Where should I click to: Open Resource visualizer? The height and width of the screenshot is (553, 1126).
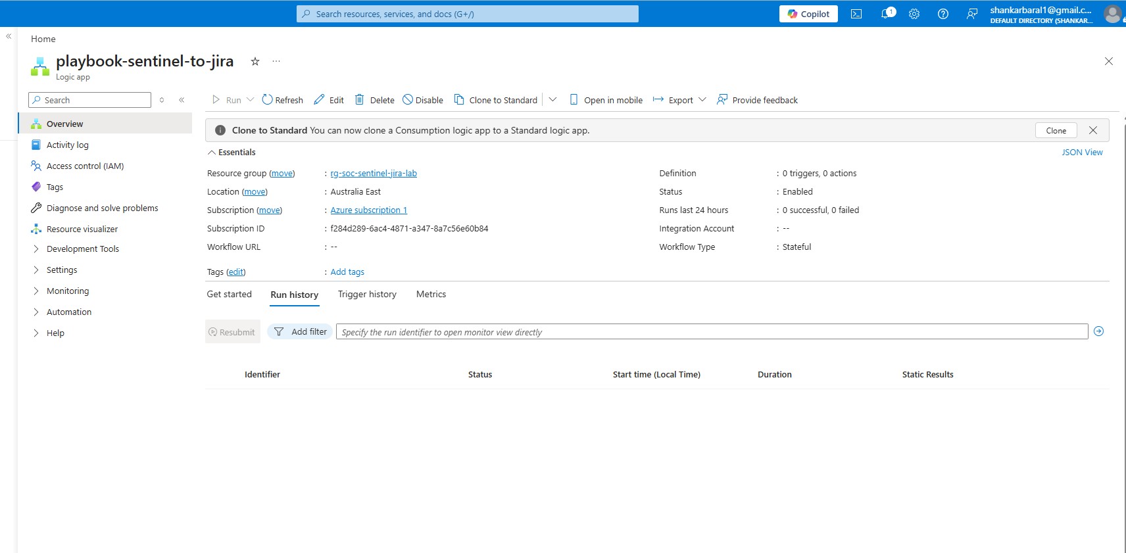[x=82, y=229]
